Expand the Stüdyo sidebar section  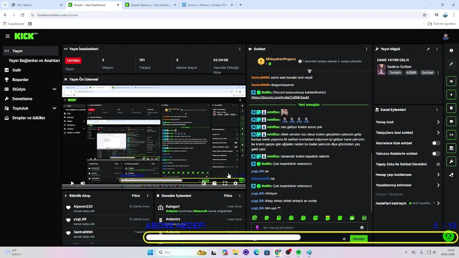[x=54, y=89]
